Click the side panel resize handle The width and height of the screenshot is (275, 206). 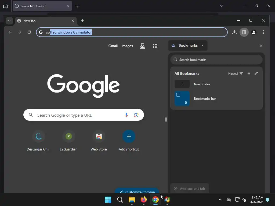click(165, 119)
